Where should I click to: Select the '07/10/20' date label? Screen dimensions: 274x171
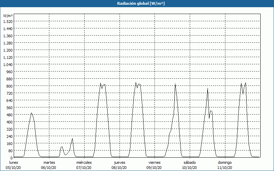pos(84,168)
